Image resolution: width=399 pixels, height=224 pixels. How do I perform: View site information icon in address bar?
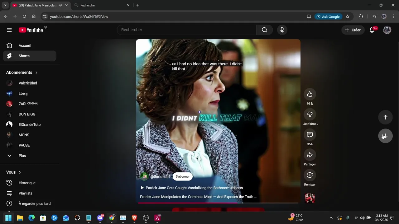45,16
